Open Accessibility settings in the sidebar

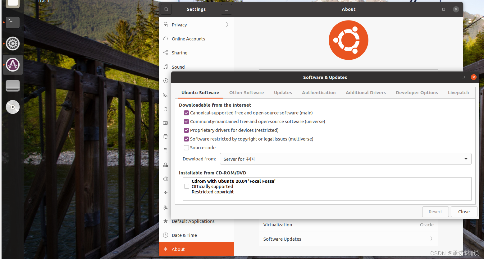pos(165,193)
